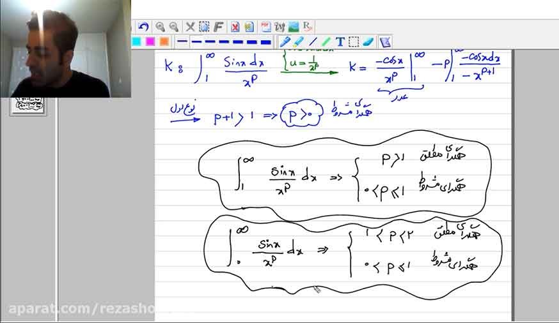This screenshot has height=323, width=559.
Task: Select the Text tool T icon
Action: 340,41
